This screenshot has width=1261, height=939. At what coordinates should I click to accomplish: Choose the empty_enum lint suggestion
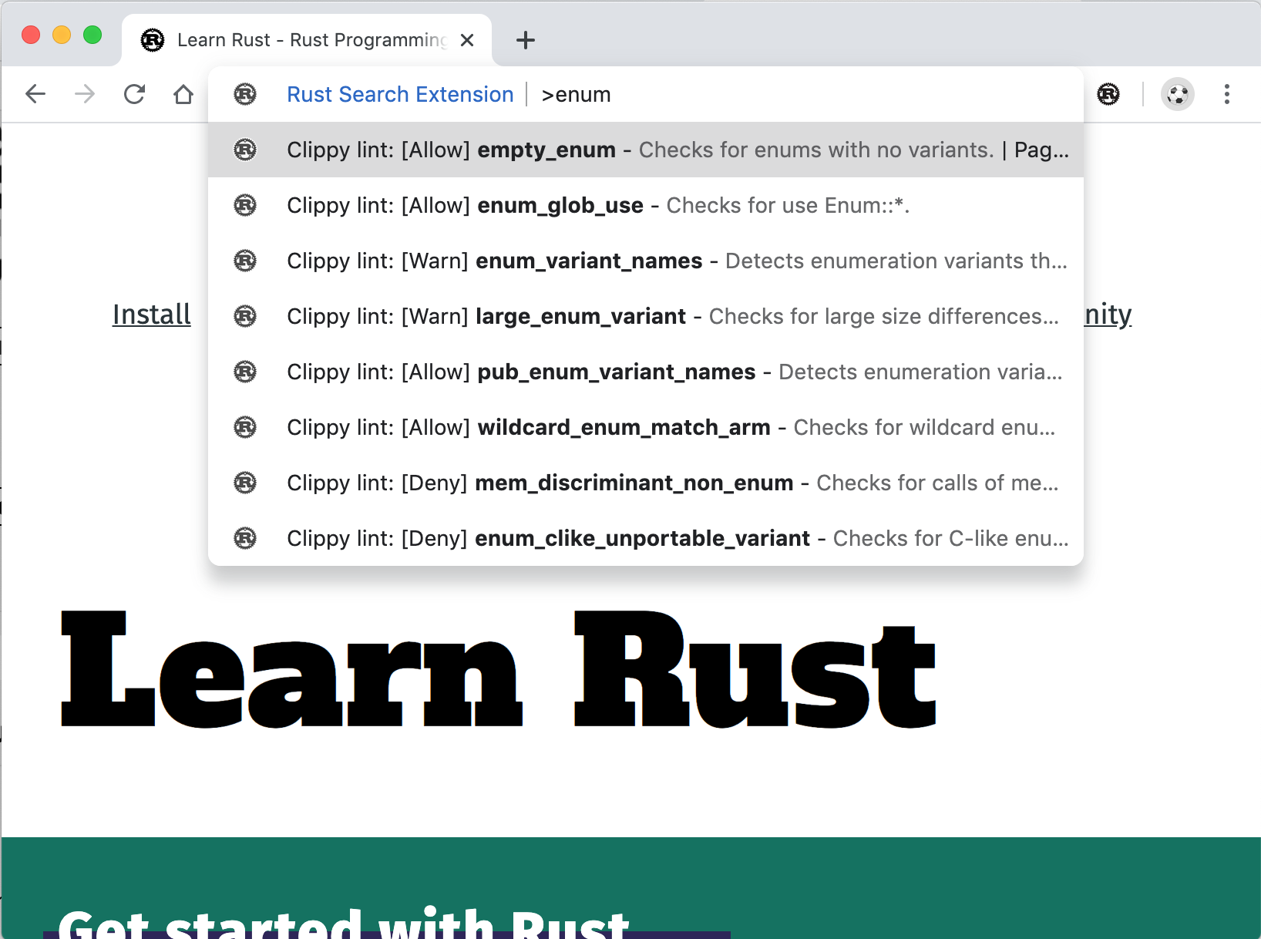tap(646, 150)
